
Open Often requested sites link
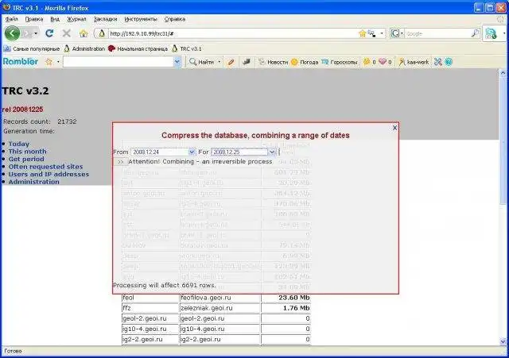(46, 167)
